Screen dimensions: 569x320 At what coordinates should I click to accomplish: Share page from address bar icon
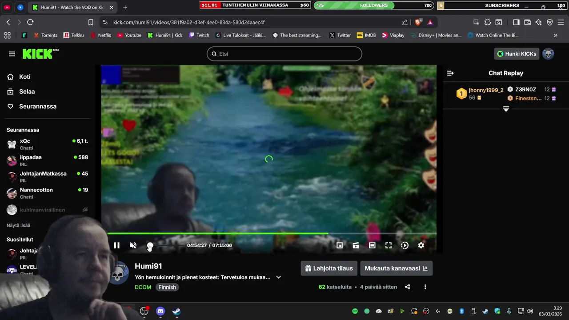pos(405,22)
